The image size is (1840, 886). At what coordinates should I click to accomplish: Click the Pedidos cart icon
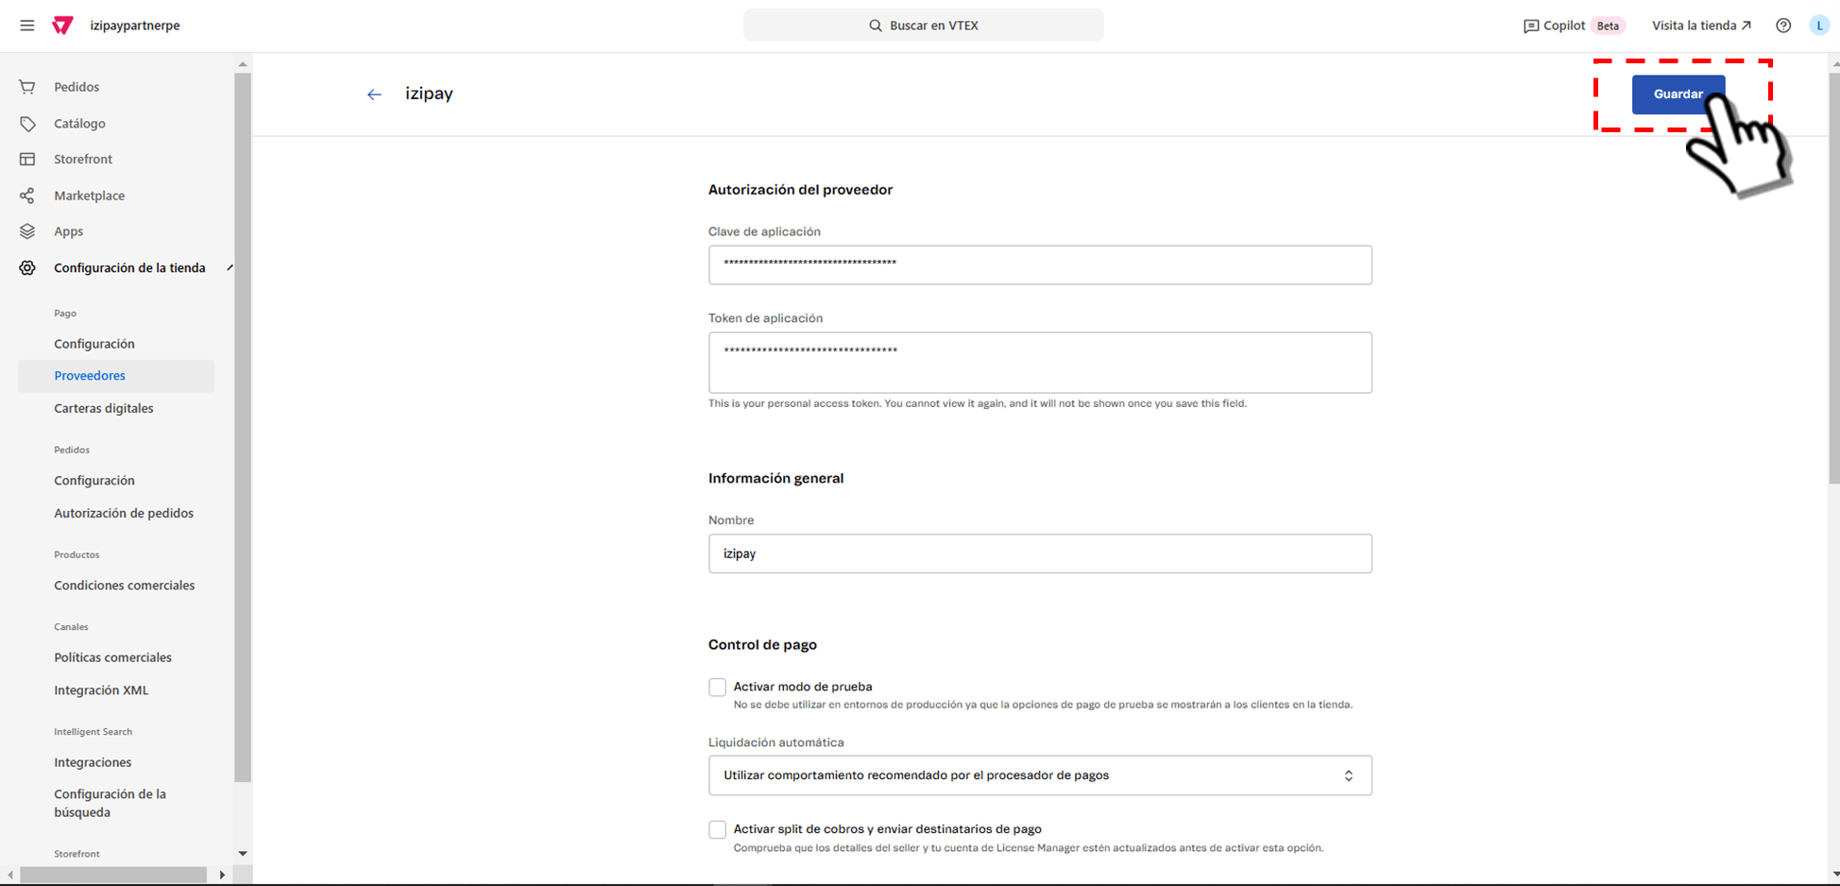pyautogui.click(x=27, y=87)
